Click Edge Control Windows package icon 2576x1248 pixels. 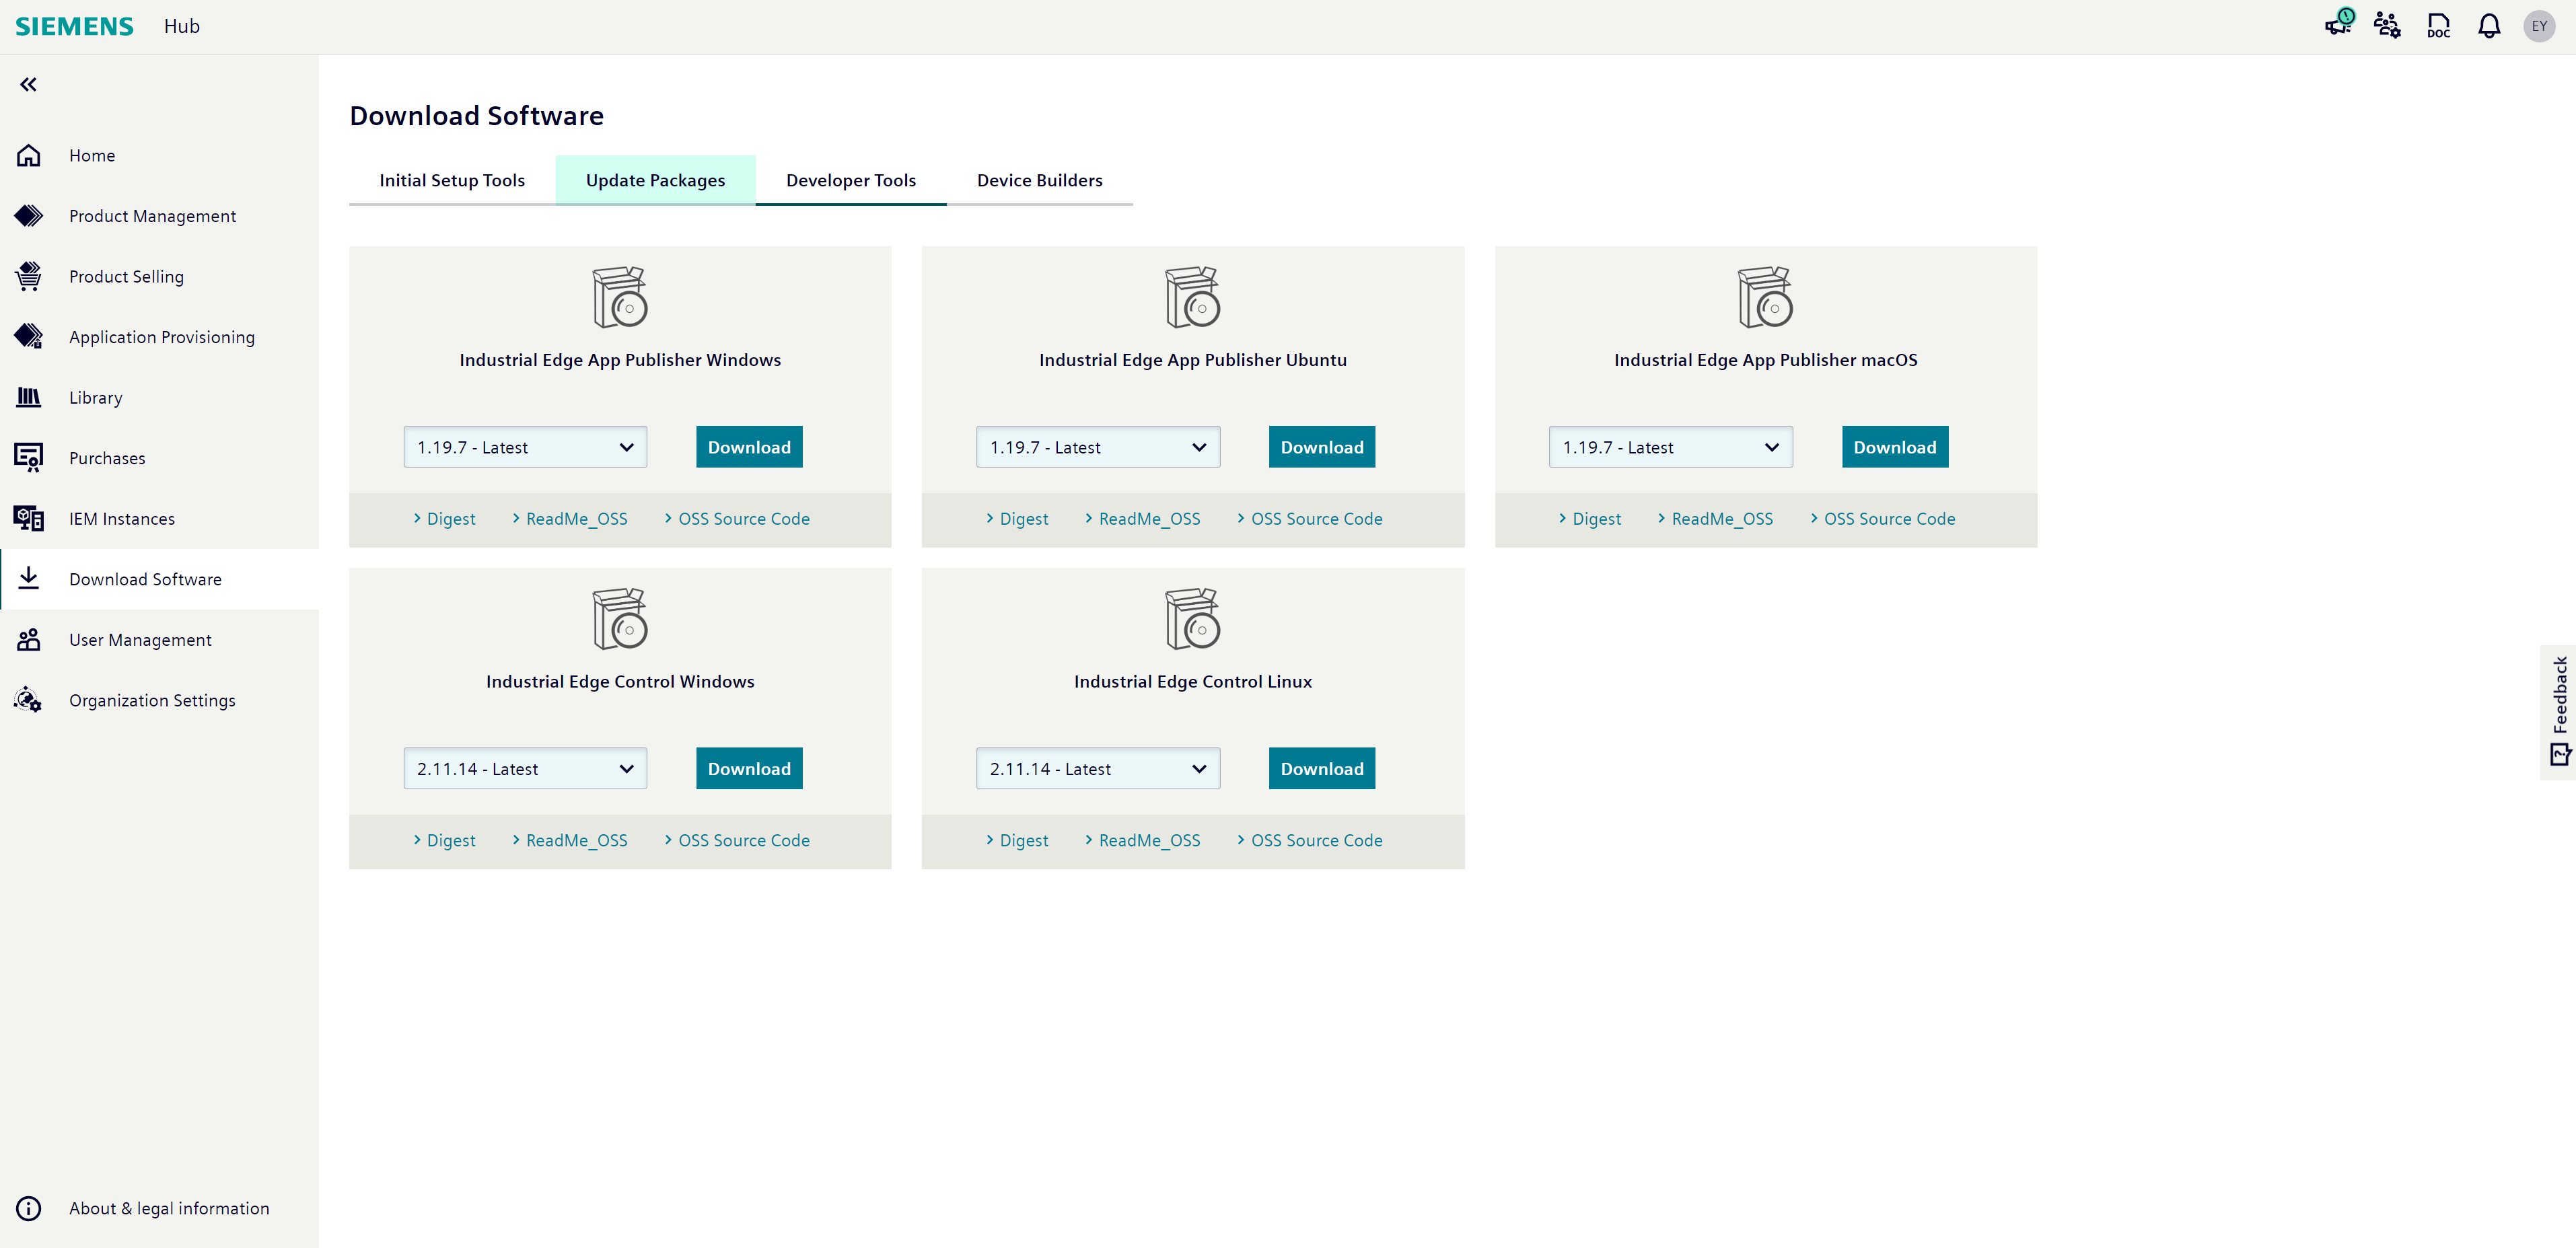pos(620,619)
